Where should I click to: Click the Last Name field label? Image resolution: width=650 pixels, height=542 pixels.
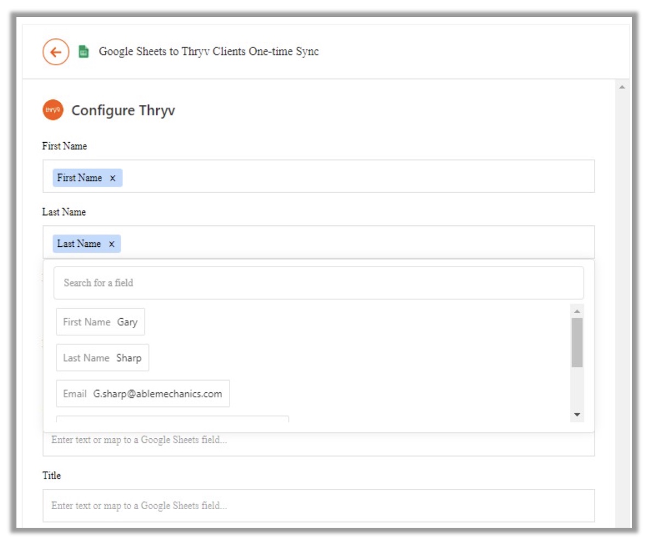tap(64, 212)
